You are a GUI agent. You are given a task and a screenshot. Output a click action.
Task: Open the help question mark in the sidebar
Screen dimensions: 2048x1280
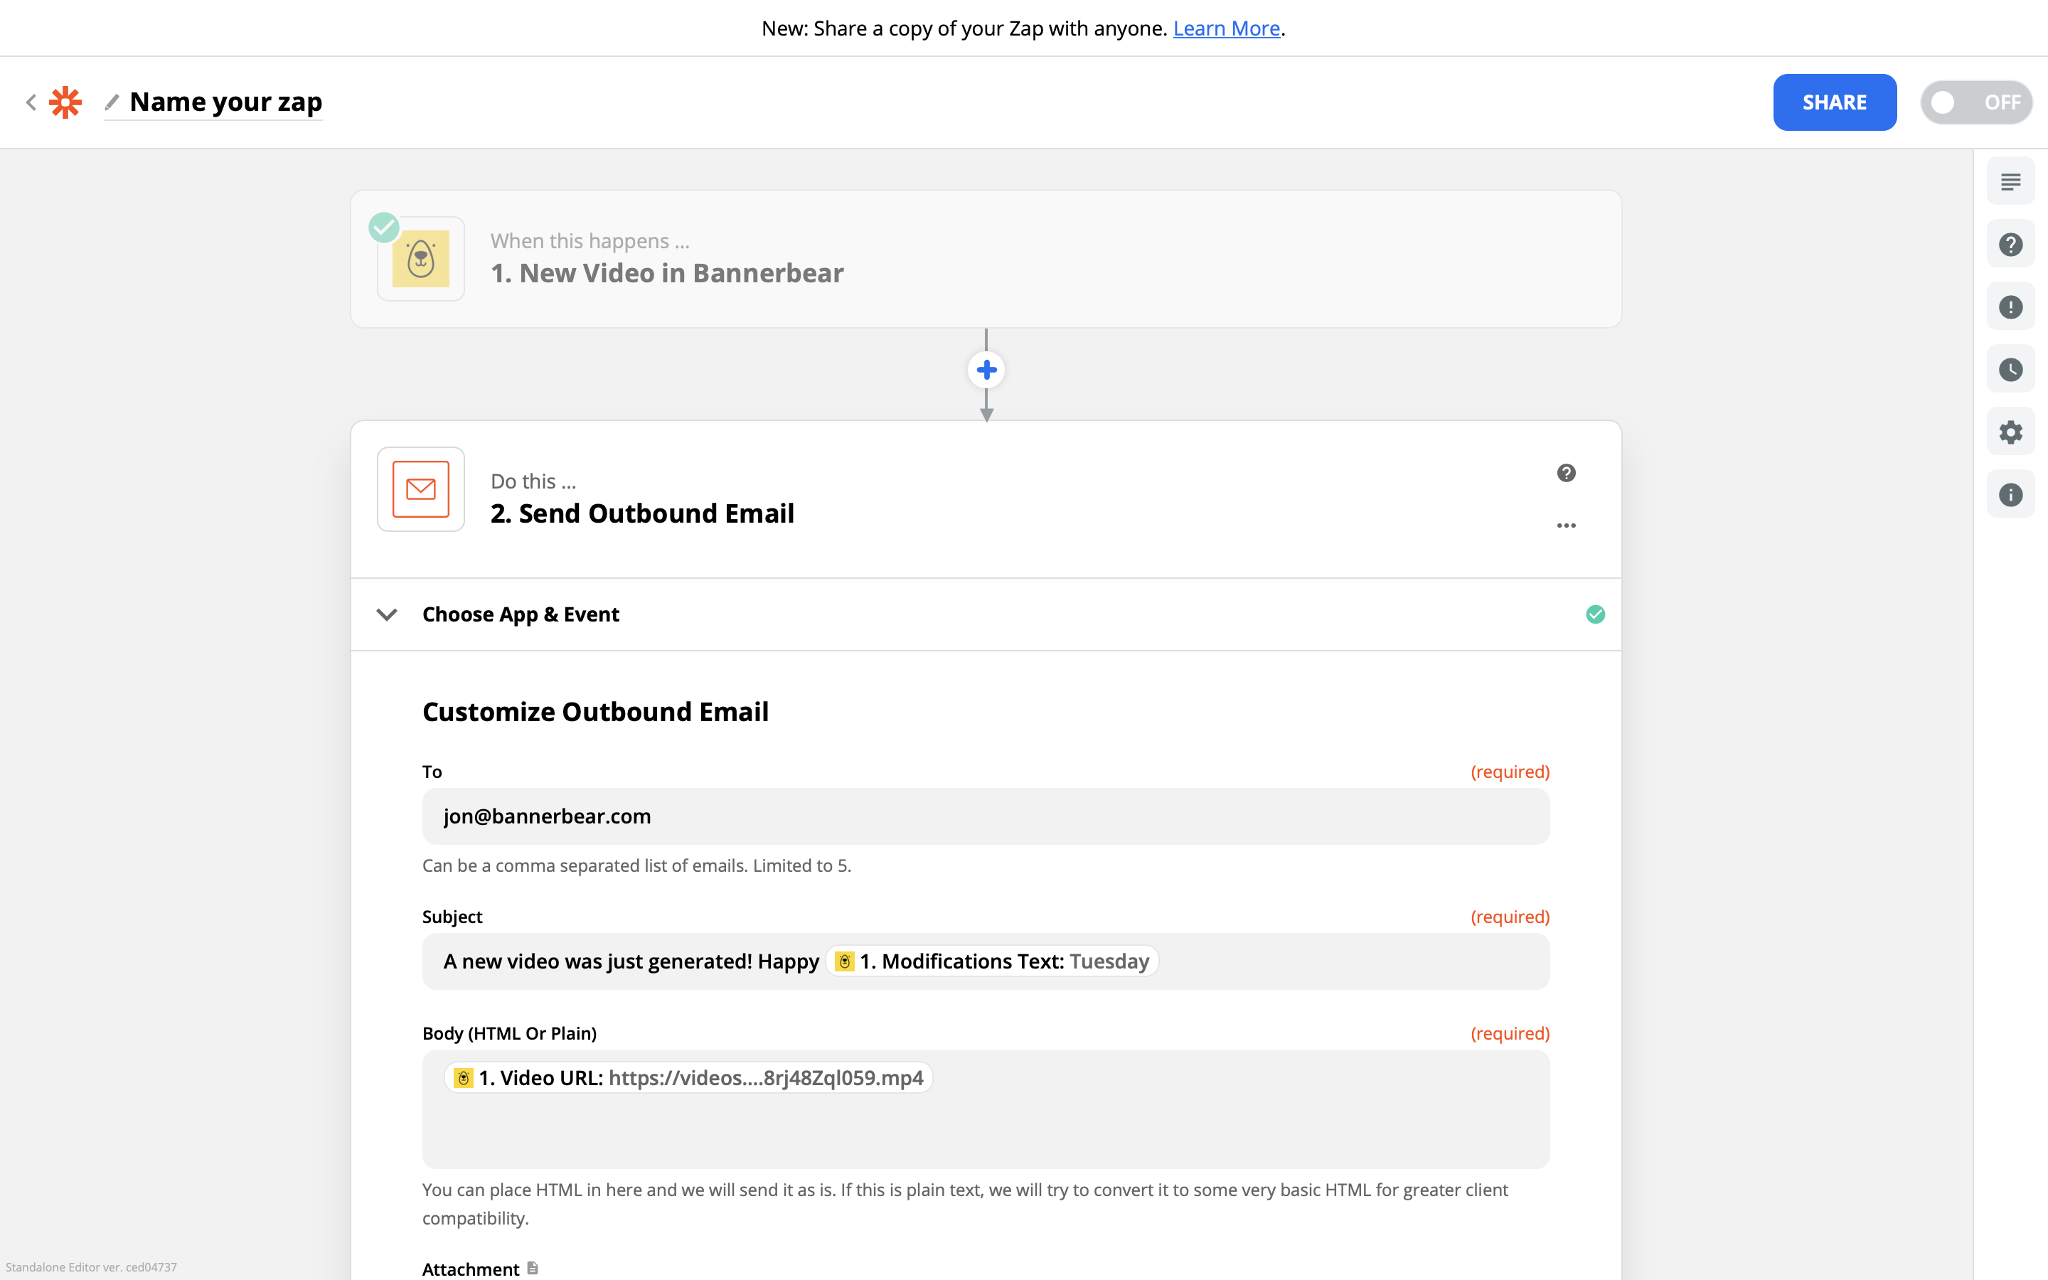pos(2010,245)
